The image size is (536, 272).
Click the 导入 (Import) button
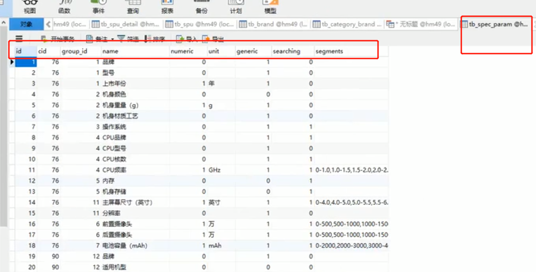[x=186, y=39]
